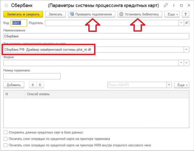Toggle printing slip on ККМ printer
The width and height of the screenshot is (194, 151).
[6, 145]
